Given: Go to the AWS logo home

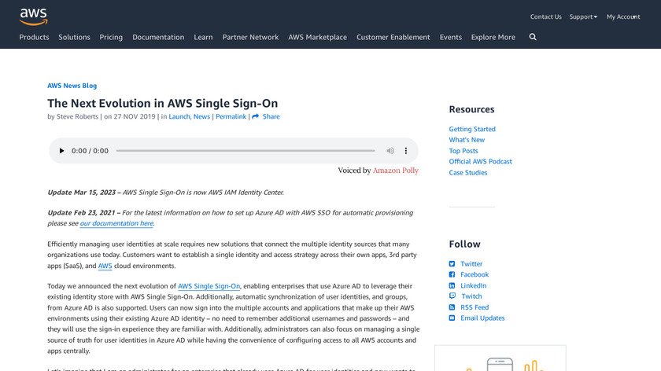Looking at the screenshot, I should point(34,17).
